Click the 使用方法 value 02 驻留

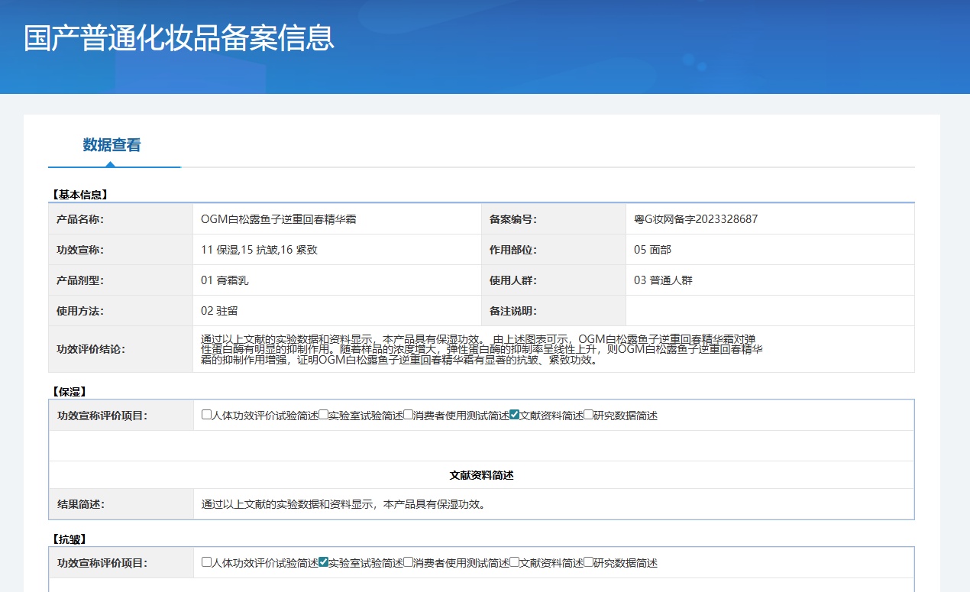[x=219, y=311]
